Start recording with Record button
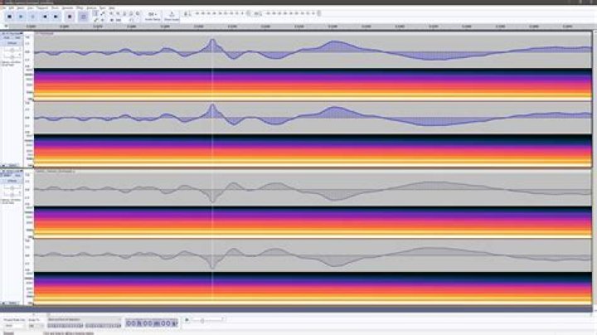 70,17
